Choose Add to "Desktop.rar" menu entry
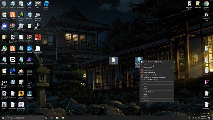 pos(157,72)
